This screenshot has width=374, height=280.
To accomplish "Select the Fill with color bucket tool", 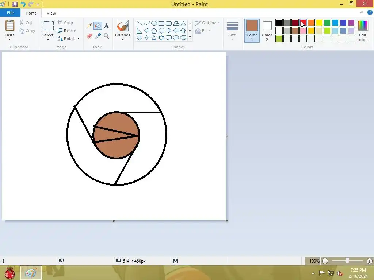I will point(98,26).
